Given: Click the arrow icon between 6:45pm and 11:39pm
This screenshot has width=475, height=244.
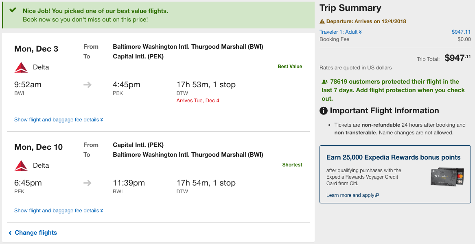Looking at the screenshot, I should 88,183.
